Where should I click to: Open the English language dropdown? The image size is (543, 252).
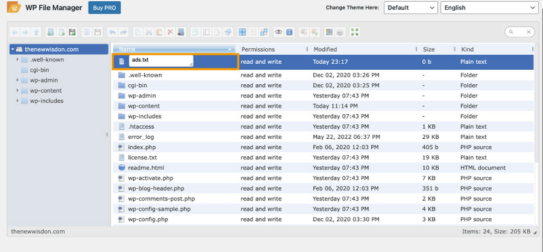[x=489, y=8]
